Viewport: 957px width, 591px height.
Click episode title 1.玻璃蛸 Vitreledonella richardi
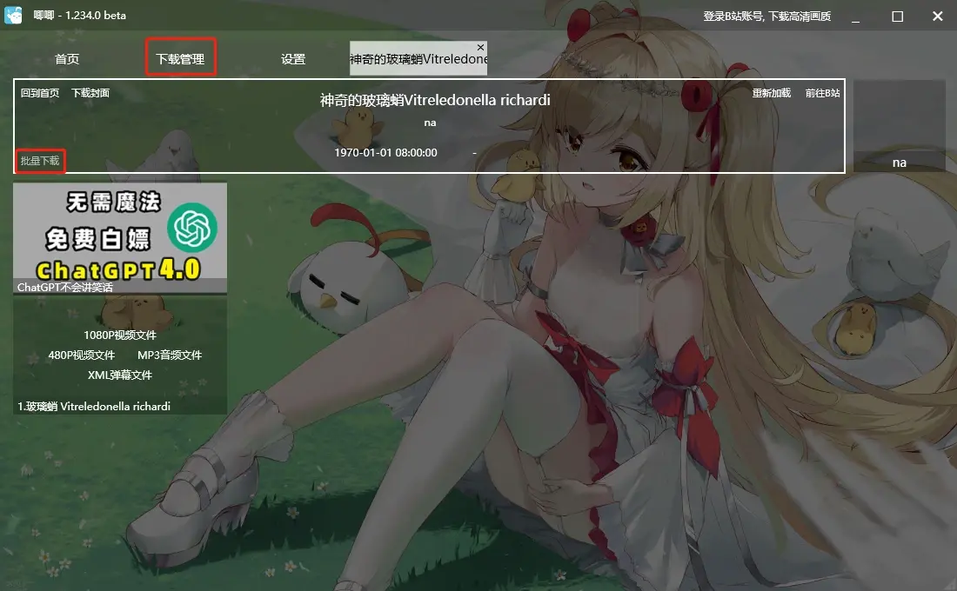[94, 406]
